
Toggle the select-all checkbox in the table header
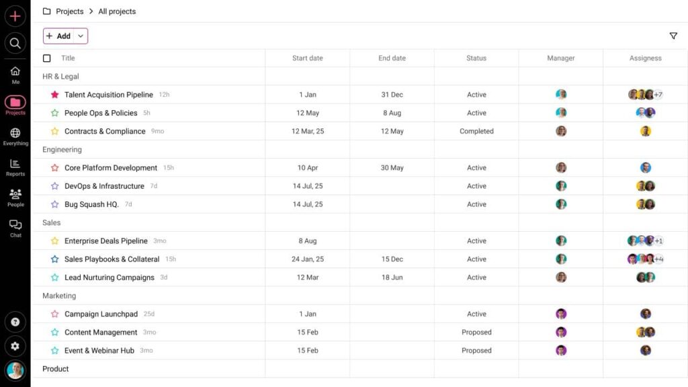pyautogui.click(x=46, y=58)
